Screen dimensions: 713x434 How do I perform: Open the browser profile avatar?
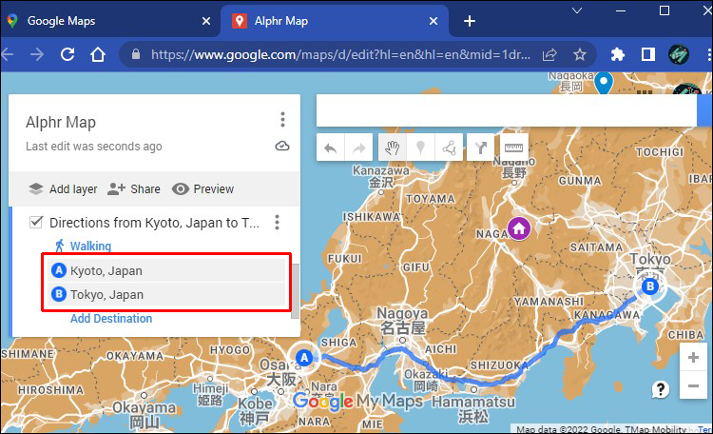(x=679, y=54)
